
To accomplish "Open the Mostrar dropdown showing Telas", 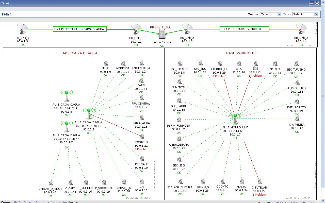I will click(x=271, y=14).
